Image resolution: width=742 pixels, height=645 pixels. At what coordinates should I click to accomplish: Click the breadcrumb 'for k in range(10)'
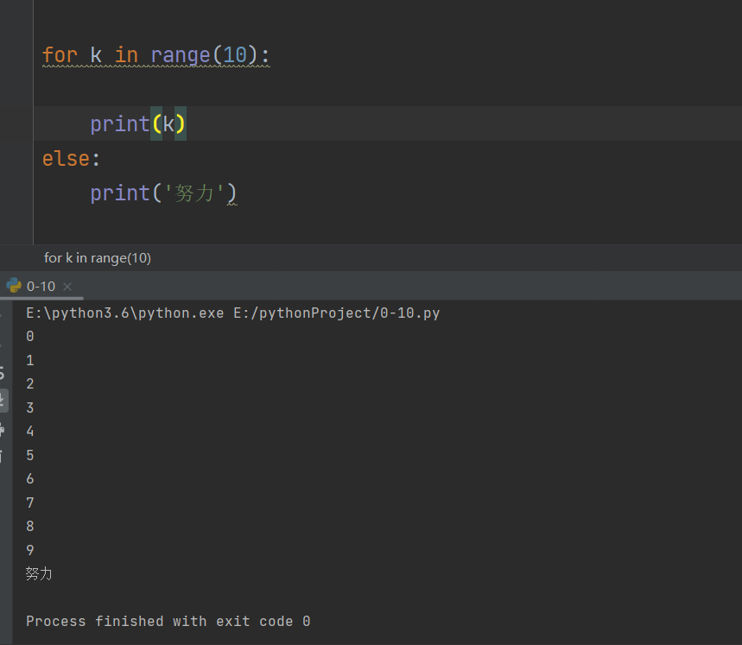coord(98,257)
